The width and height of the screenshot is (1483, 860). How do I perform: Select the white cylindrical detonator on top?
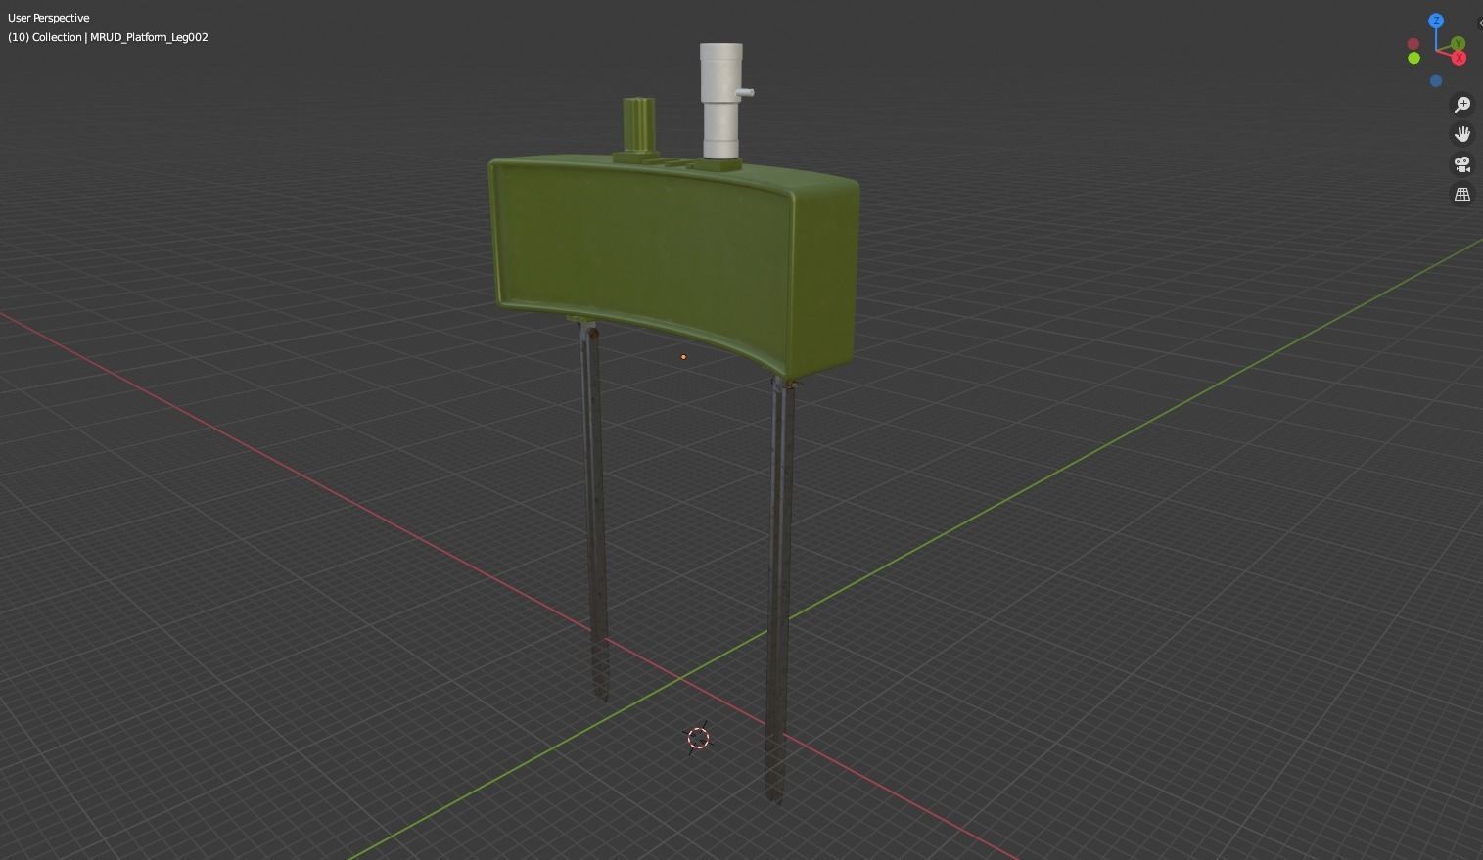pos(722,102)
